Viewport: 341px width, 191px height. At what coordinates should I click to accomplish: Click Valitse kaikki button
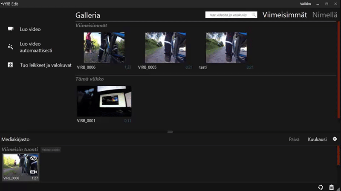[51, 150]
